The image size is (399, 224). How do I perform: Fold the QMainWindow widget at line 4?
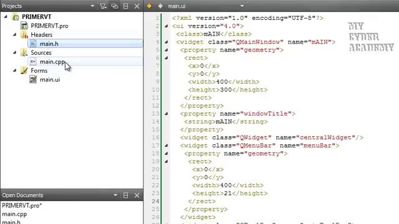(166, 42)
